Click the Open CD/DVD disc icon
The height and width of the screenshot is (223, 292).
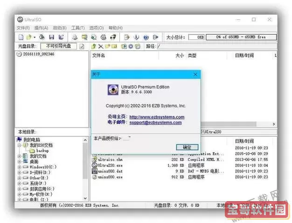click(x=42, y=37)
